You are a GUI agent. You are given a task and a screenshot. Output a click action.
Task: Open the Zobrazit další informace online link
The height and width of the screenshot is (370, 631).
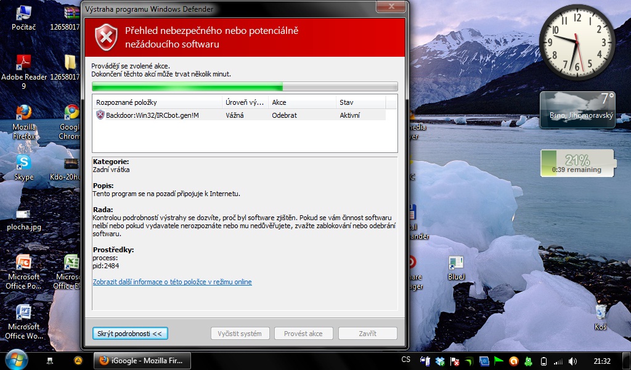[x=173, y=282]
